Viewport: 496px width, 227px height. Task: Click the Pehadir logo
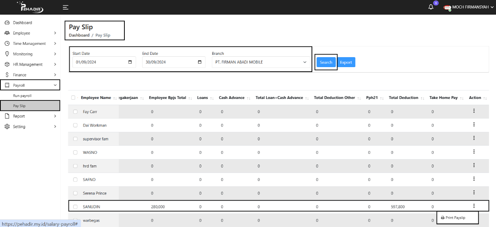(30, 7)
